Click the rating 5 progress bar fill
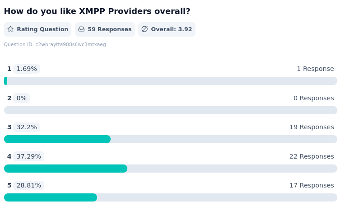Viewport: 345px width, 211px height. tap(51, 197)
